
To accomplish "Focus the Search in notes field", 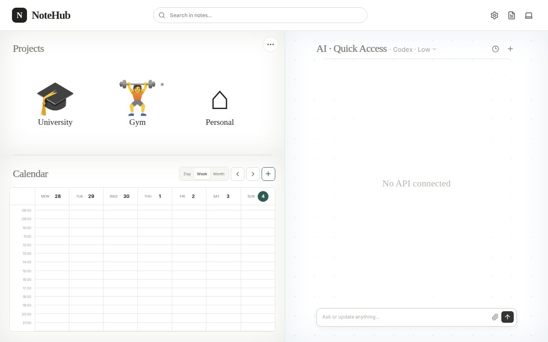I will click(260, 15).
